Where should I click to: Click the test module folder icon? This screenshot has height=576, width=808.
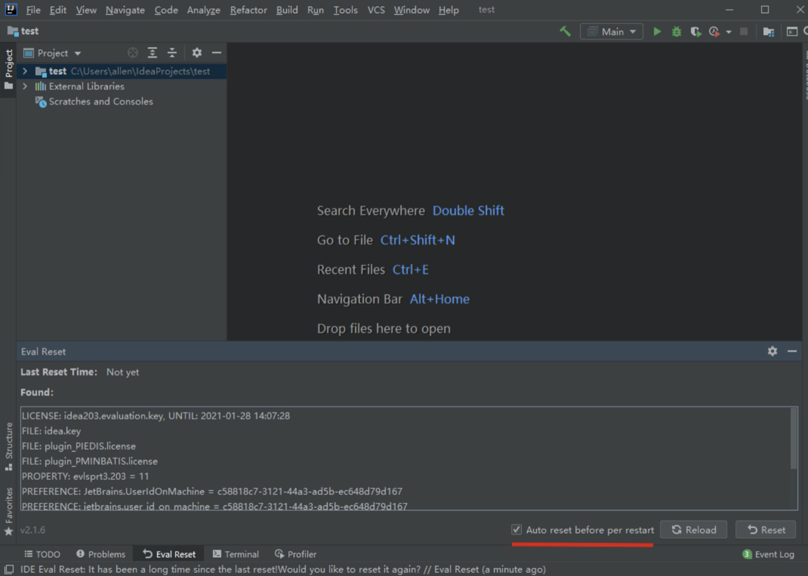point(41,72)
